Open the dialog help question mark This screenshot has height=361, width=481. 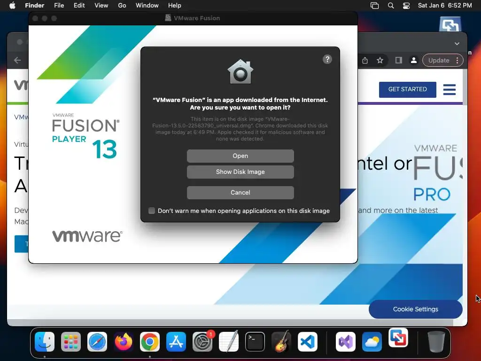click(327, 59)
